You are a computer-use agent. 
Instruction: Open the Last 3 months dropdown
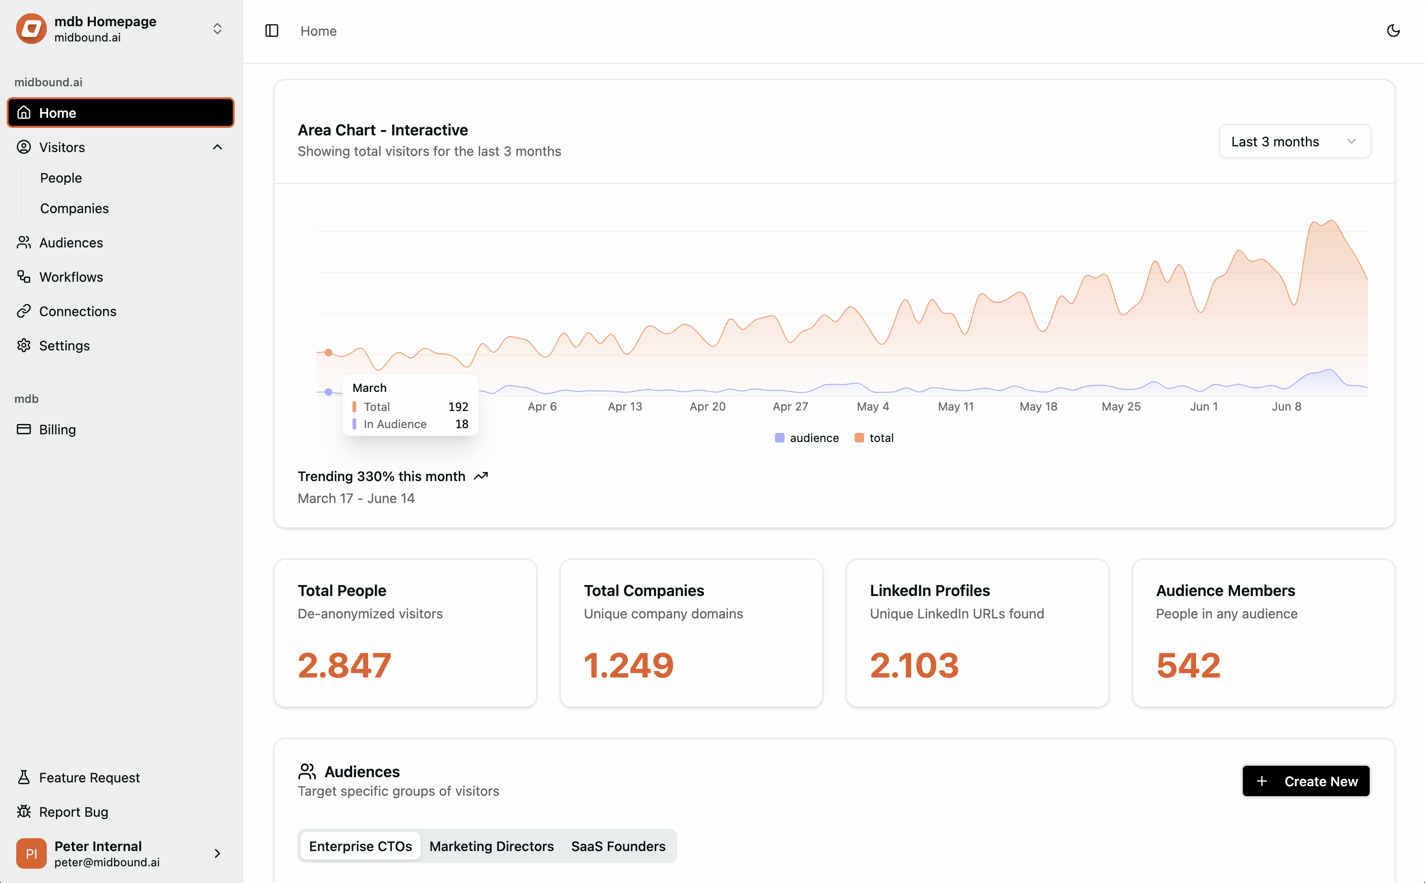[1294, 141]
